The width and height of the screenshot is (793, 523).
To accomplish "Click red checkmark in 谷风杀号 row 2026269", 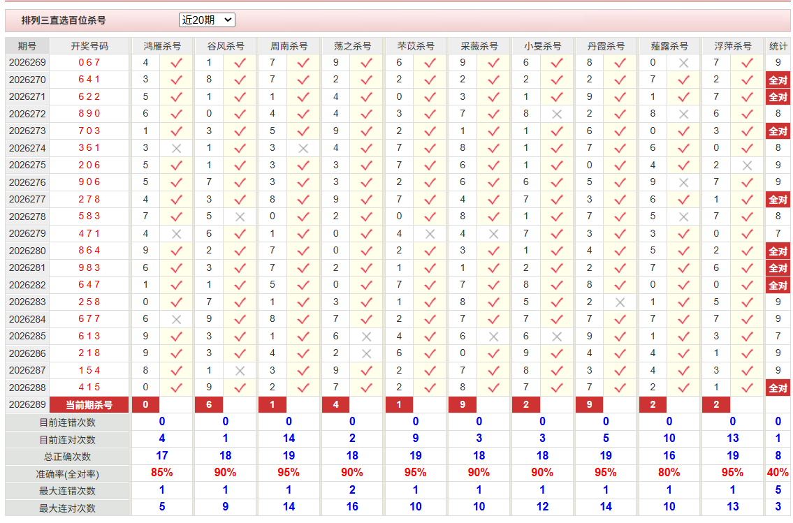I will pyautogui.click(x=240, y=63).
